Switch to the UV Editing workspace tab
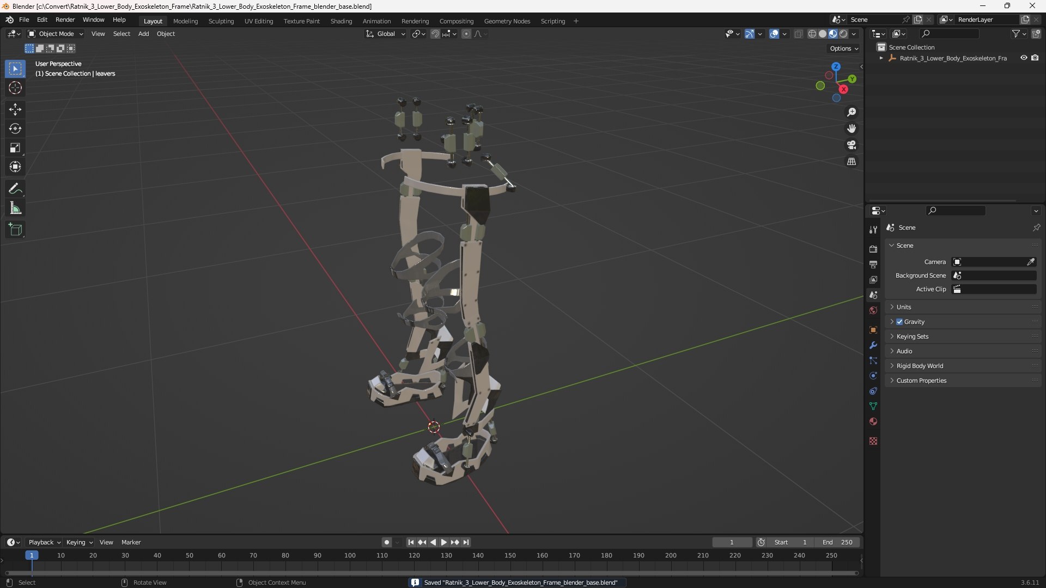Viewport: 1046px width, 588px height. [x=259, y=21]
